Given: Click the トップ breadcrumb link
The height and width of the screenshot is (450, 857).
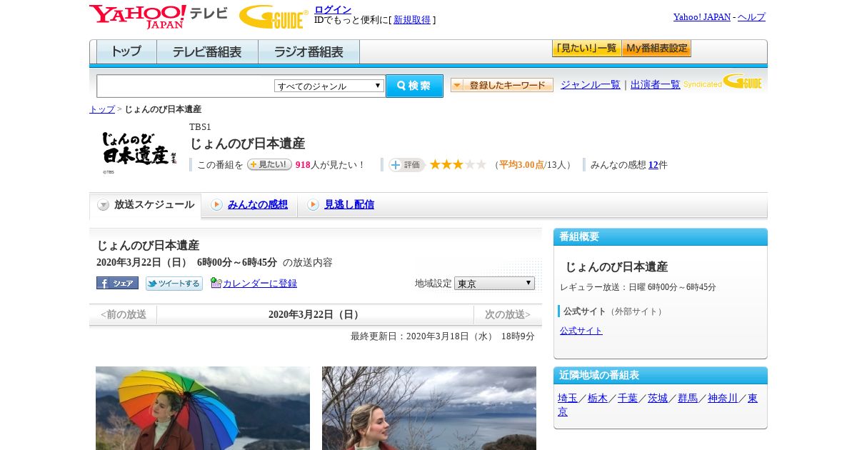Looking at the screenshot, I should pos(102,109).
